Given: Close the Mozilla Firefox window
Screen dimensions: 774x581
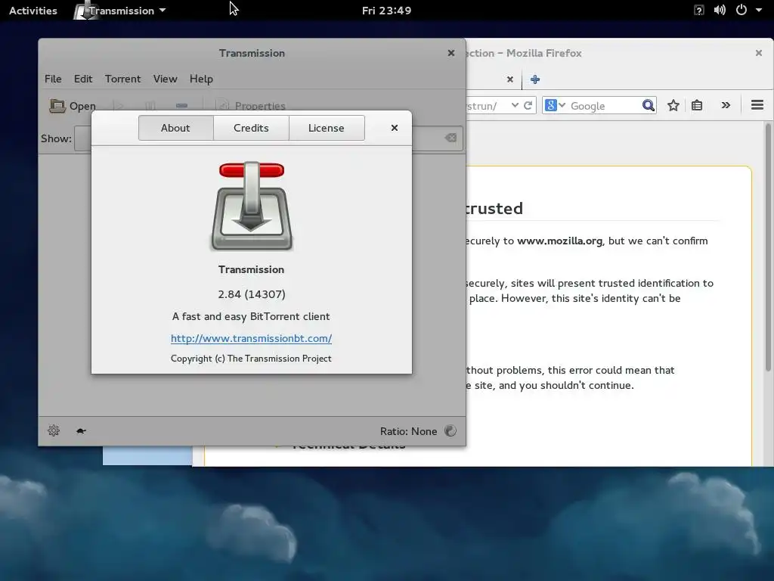Looking at the screenshot, I should pos(759,53).
